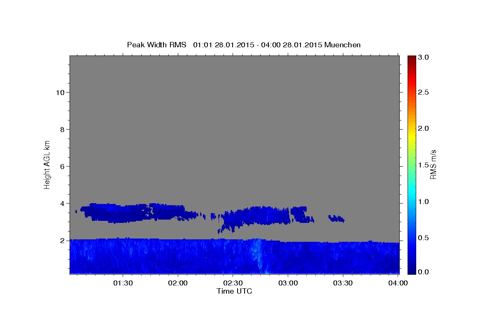The height and width of the screenshot is (329, 494).
Task: Click the small cloud patch near 03:30
Action: pos(336,218)
